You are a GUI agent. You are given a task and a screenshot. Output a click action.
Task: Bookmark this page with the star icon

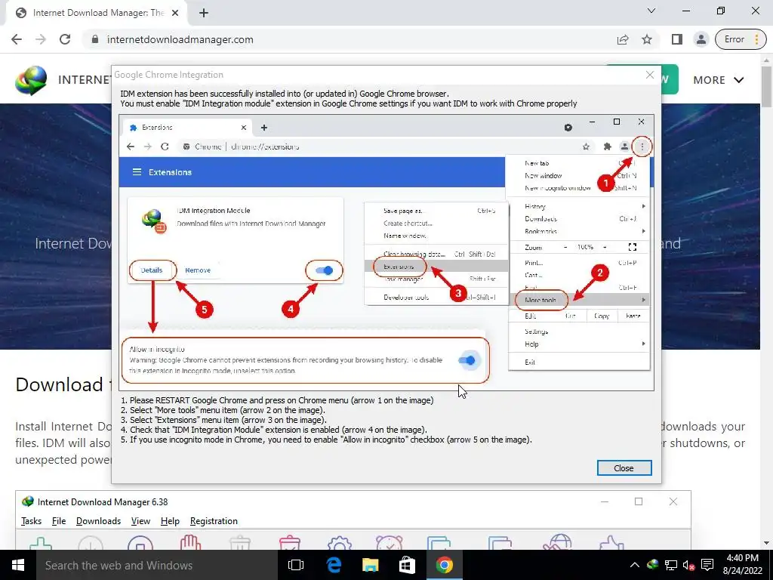click(647, 39)
